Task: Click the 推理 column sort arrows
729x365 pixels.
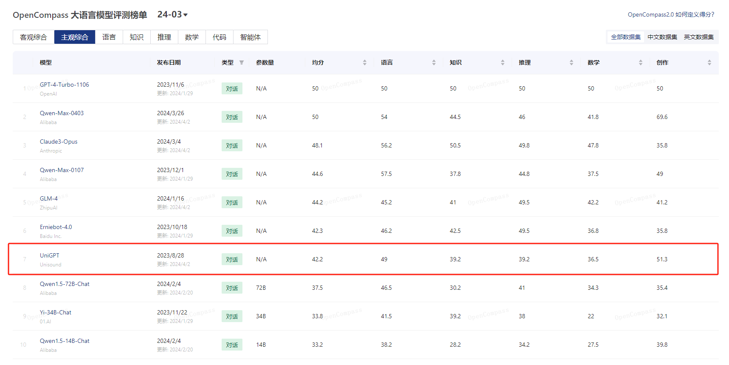Action: [571, 62]
